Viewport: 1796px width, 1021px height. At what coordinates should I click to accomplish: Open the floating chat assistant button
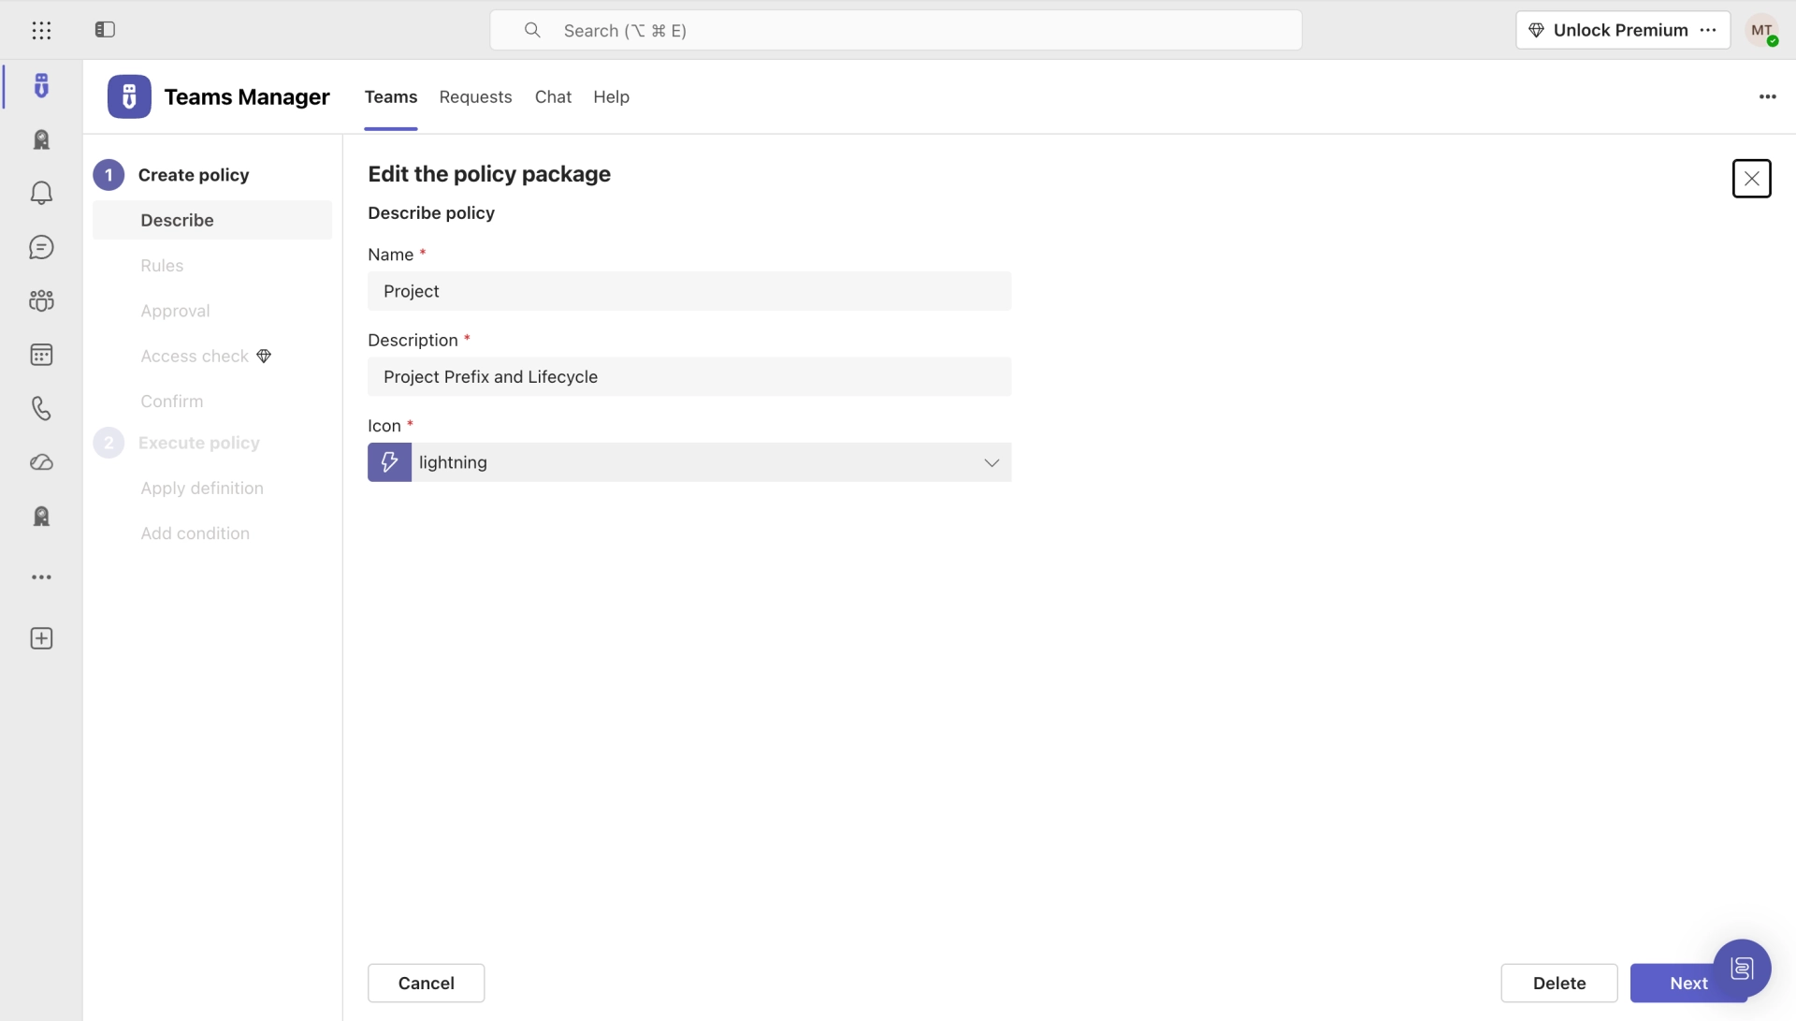[1742, 968]
